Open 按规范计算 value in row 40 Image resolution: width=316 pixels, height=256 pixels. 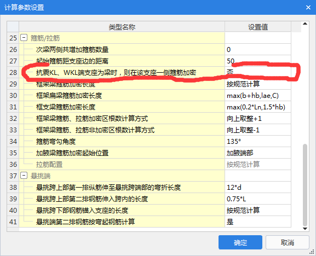click(258, 210)
